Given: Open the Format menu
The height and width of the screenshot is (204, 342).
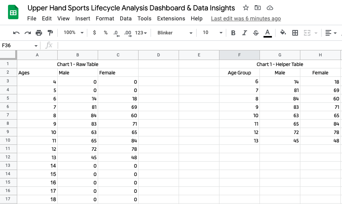Looking at the screenshot, I should point(105,18).
